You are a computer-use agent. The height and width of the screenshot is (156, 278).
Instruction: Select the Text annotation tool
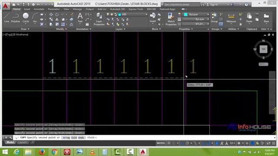coord(80,18)
